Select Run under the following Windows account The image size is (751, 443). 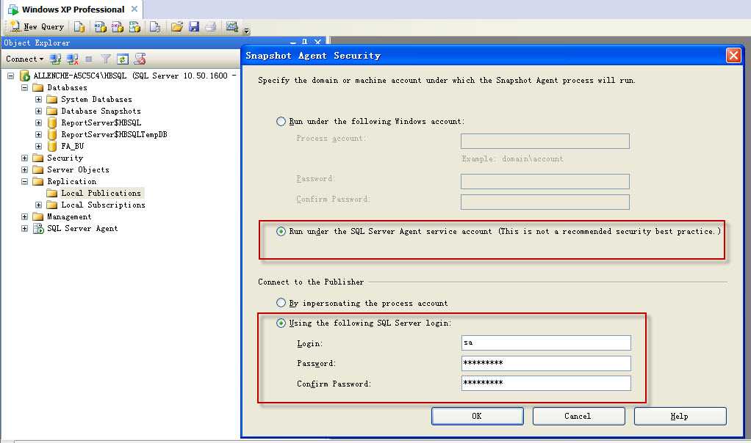click(281, 121)
